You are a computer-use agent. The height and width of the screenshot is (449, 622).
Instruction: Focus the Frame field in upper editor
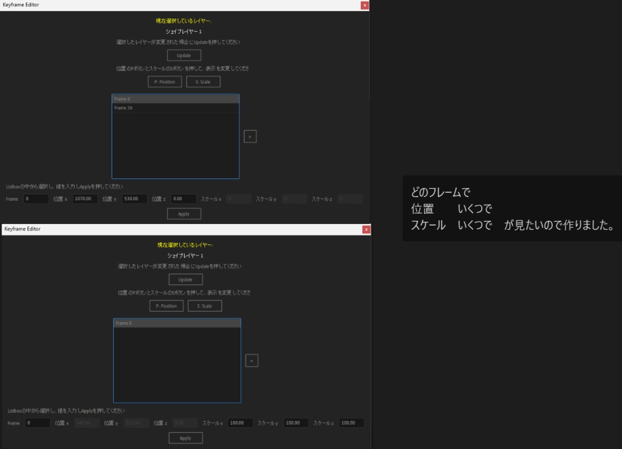(36, 198)
